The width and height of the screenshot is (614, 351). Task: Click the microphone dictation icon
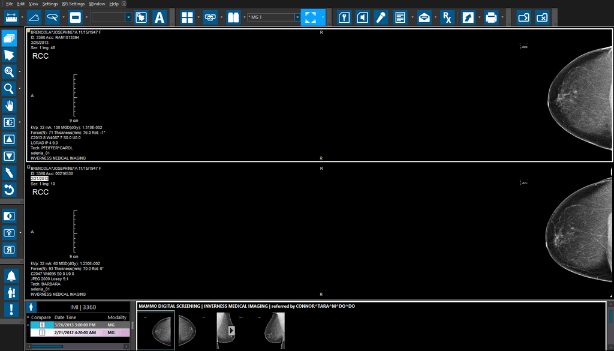[x=381, y=17]
